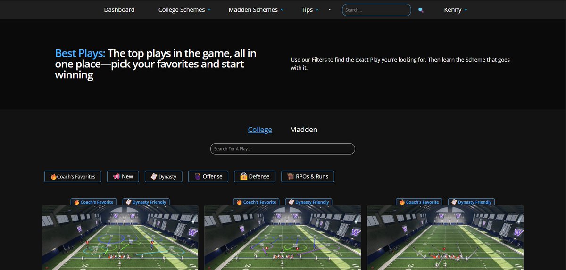Click Dynasty Friendly tag on first card
This screenshot has width=566, height=270.
coord(146,202)
